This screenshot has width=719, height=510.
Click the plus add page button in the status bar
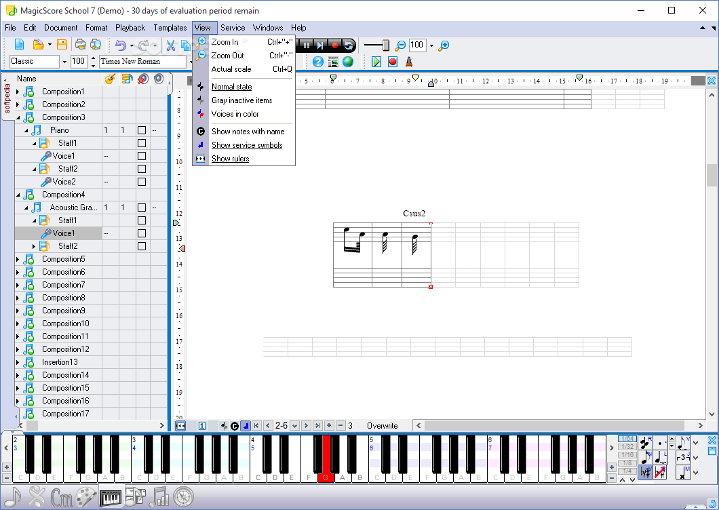pos(329,426)
